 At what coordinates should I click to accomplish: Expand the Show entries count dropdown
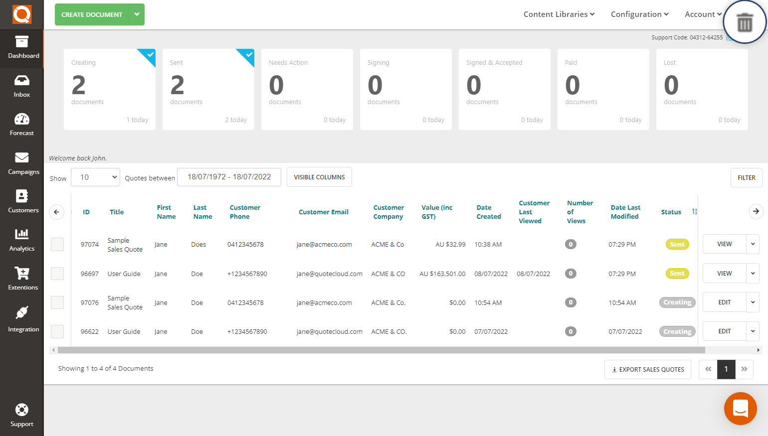tap(95, 177)
